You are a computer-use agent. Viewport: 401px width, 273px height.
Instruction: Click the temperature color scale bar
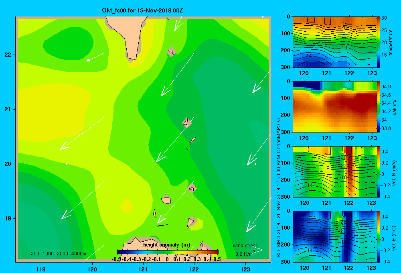[378, 42]
